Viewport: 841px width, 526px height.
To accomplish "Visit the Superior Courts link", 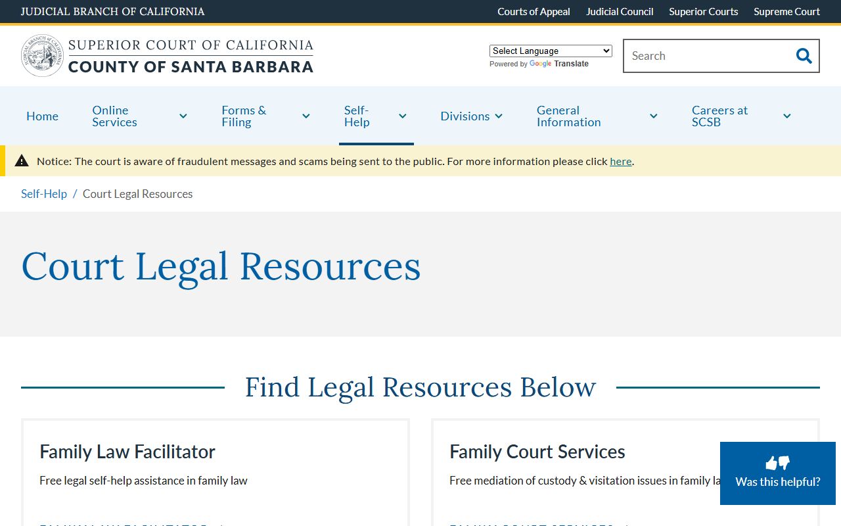I will click(704, 12).
